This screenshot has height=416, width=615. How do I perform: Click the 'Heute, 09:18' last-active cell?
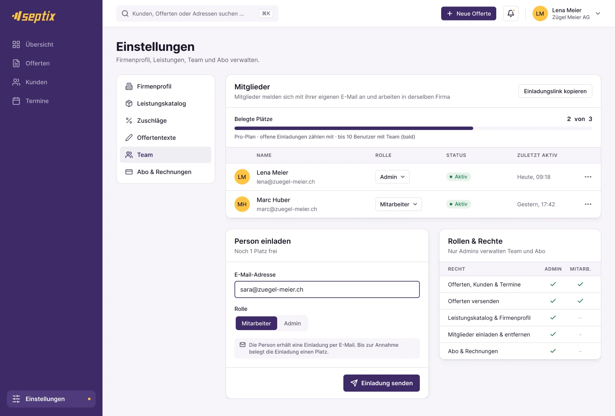pyautogui.click(x=534, y=177)
